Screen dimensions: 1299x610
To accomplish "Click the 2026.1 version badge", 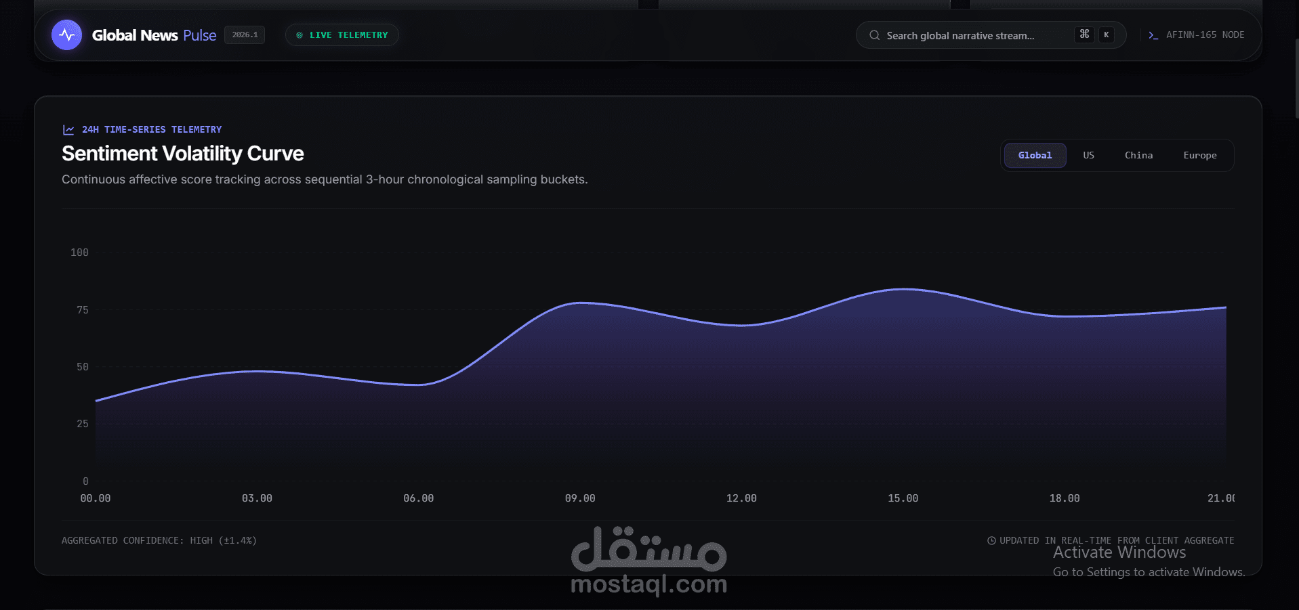I will pyautogui.click(x=245, y=35).
